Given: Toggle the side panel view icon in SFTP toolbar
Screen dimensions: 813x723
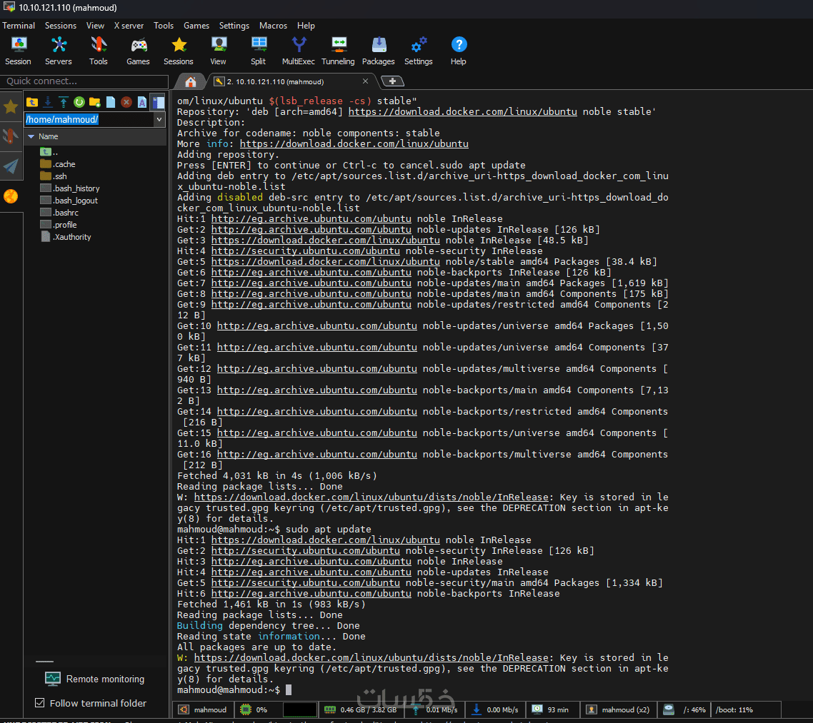Looking at the screenshot, I should tap(158, 102).
